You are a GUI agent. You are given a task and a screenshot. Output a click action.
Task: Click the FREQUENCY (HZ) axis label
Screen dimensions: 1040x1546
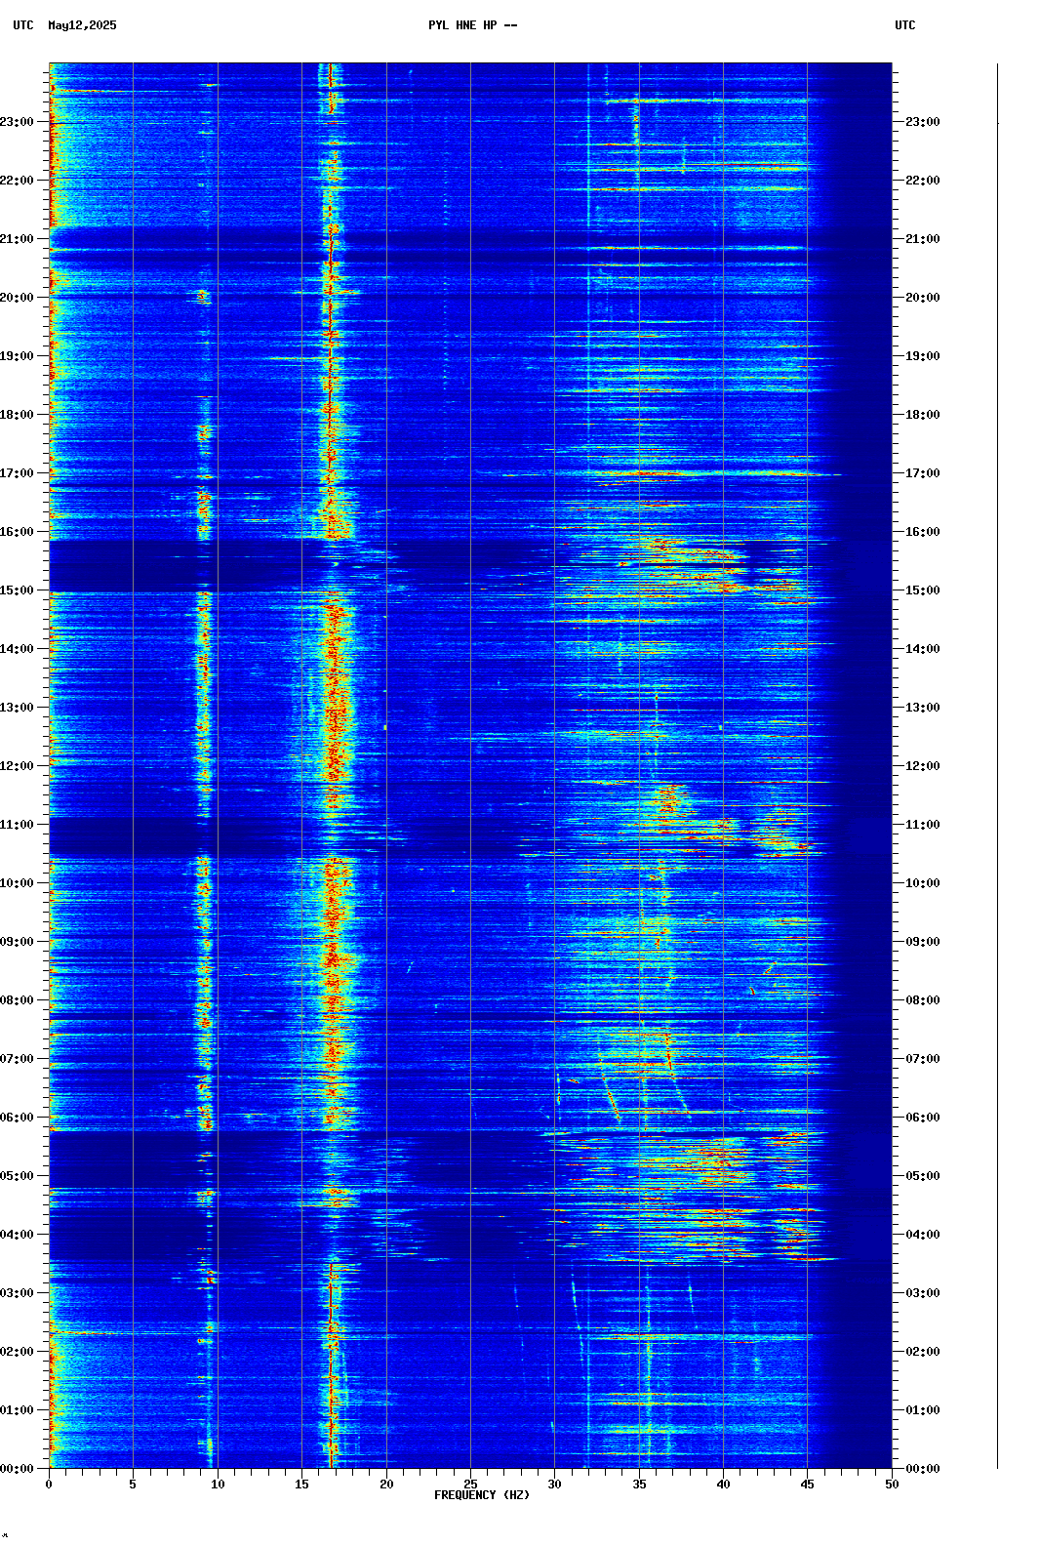click(x=482, y=1495)
